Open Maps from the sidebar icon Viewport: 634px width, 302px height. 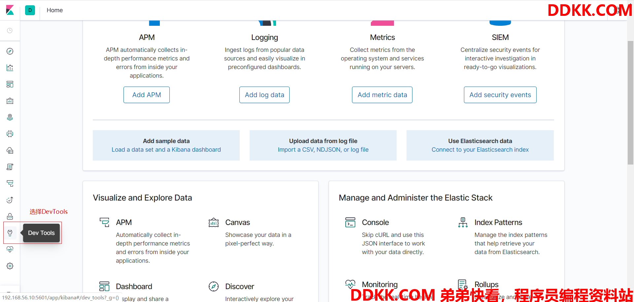click(10, 117)
